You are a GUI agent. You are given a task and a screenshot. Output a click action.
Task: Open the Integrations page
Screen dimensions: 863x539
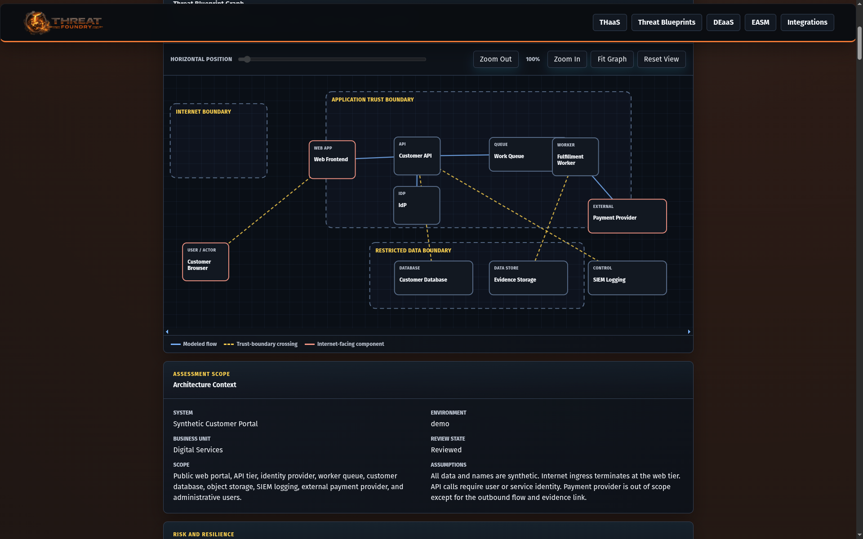pyautogui.click(x=807, y=22)
